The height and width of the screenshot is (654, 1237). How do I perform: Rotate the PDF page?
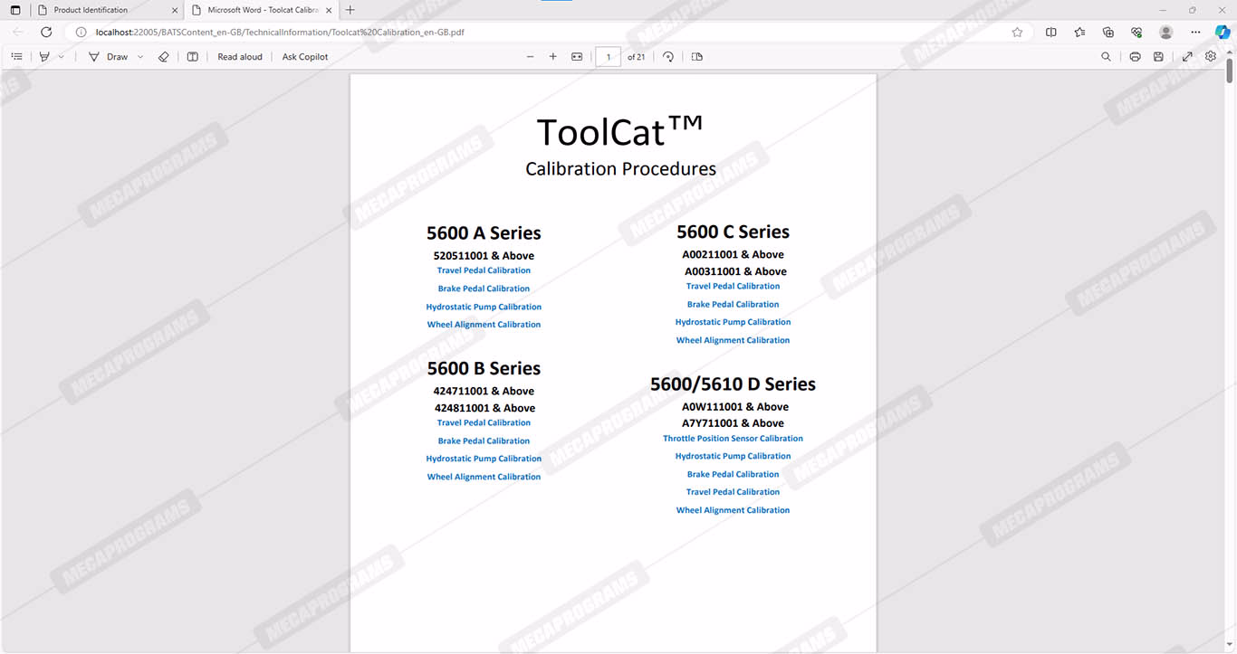(668, 56)
